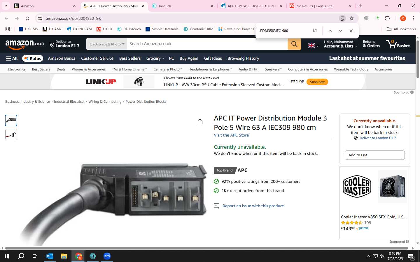Open the Electronics & Photo search category dropdown
The width and height of the screenshot is (420, 262).
click(107, 44)
